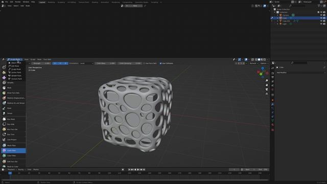
Task: Open the Orientation Local dropdown
Action: tap(87, 63)
